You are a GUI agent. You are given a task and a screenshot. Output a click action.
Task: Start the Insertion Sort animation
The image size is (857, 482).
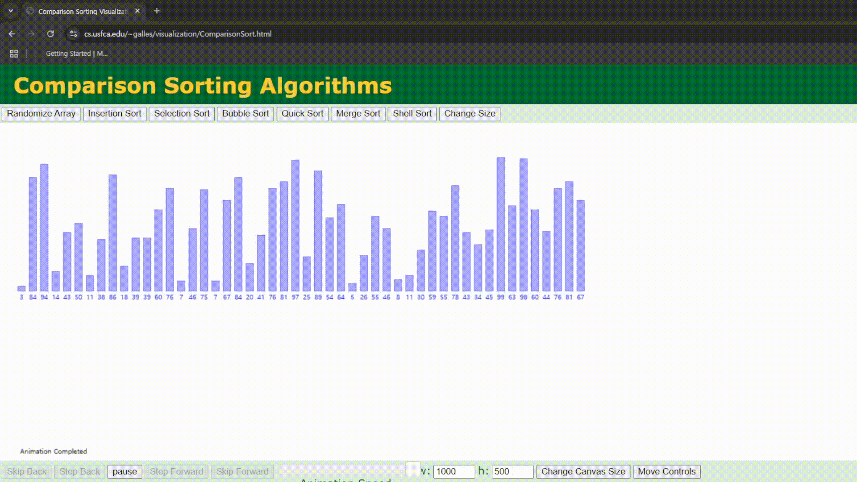[115, 114]
